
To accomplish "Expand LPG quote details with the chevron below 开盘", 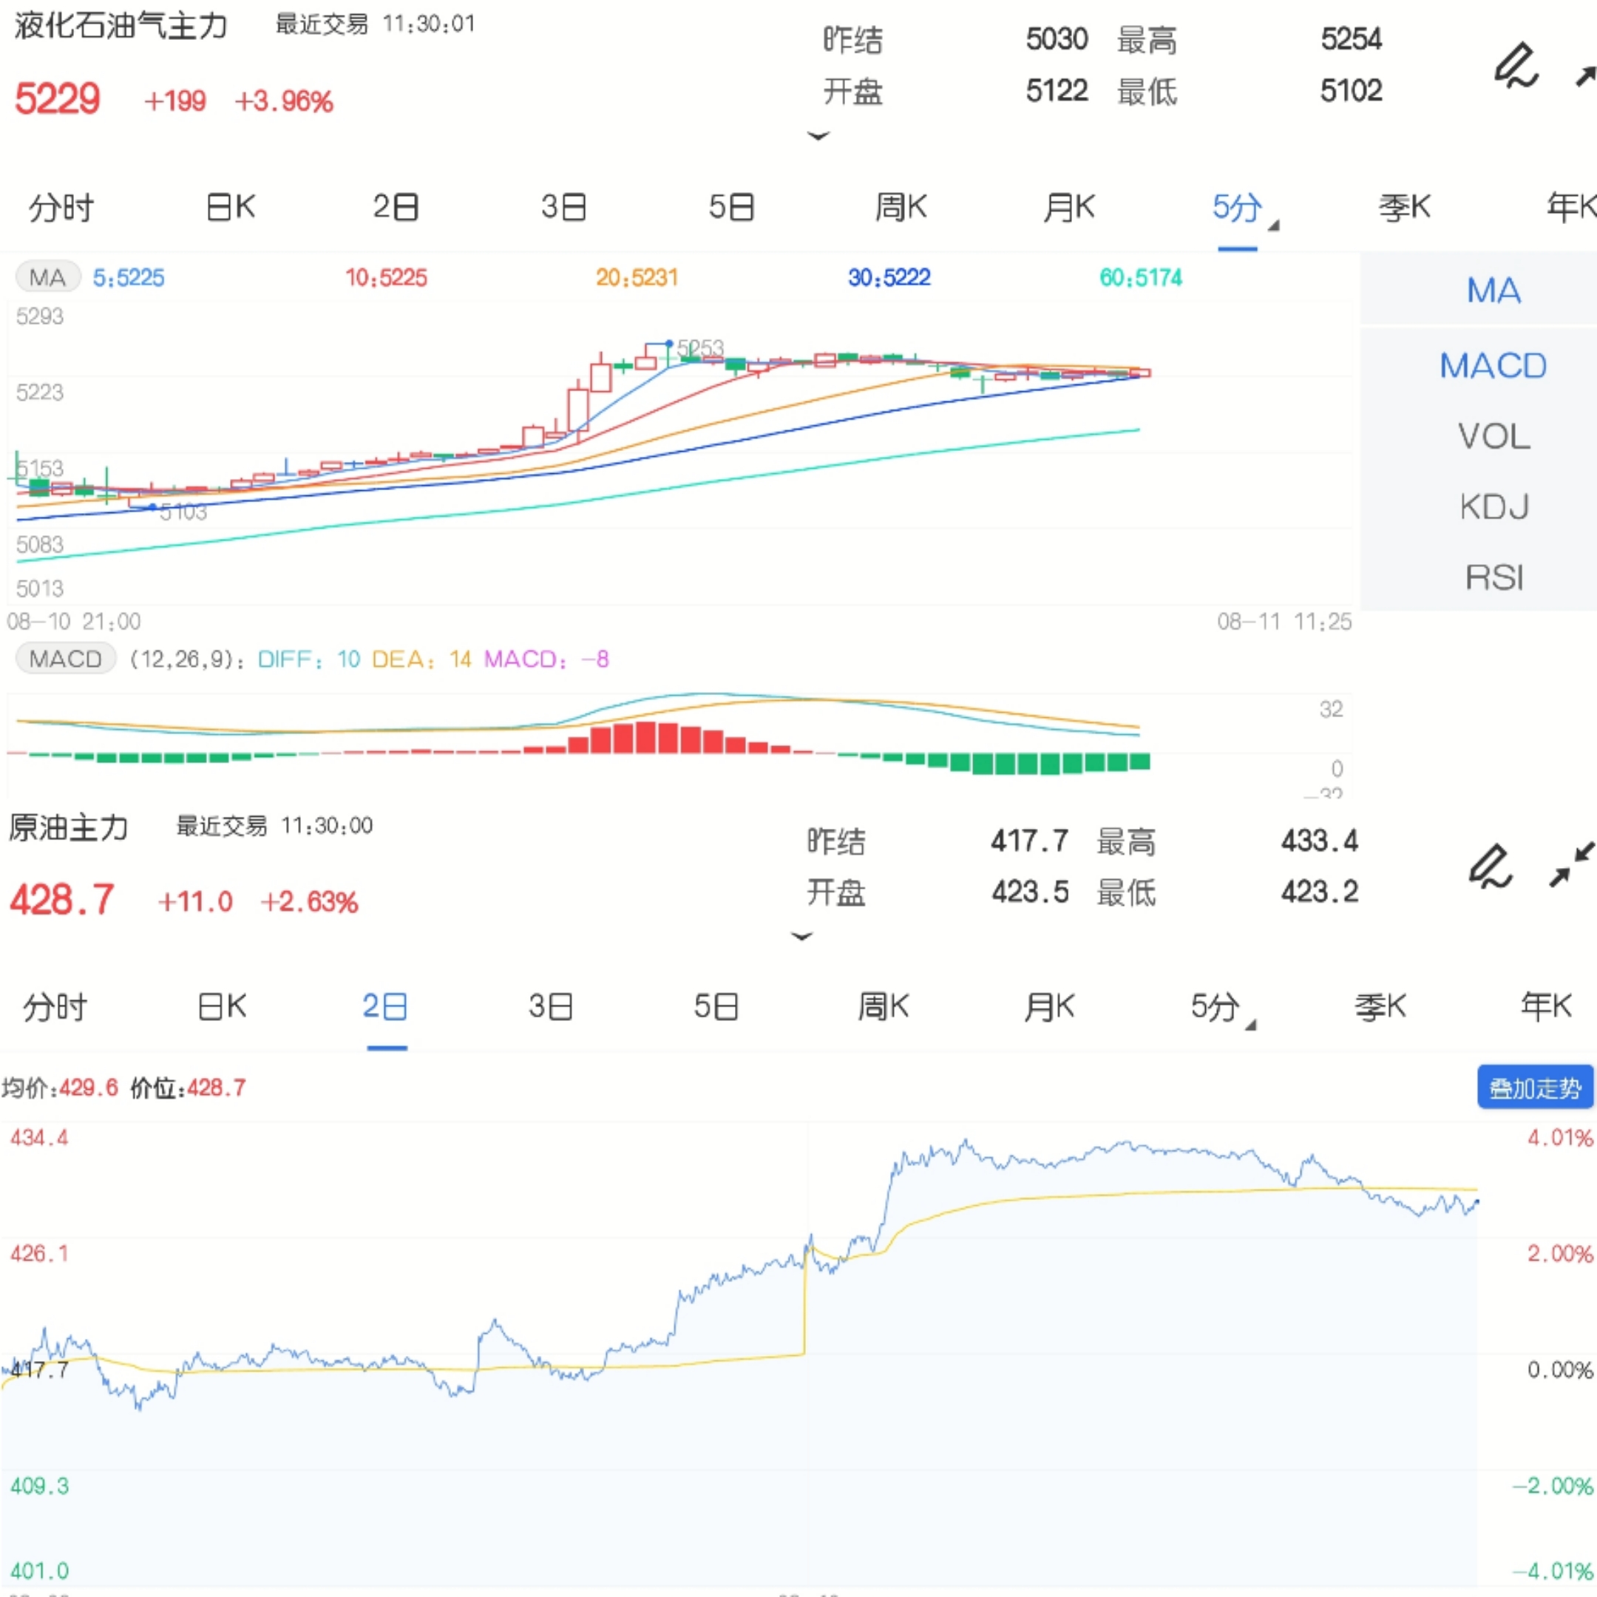I will click(x=818, y=135).
